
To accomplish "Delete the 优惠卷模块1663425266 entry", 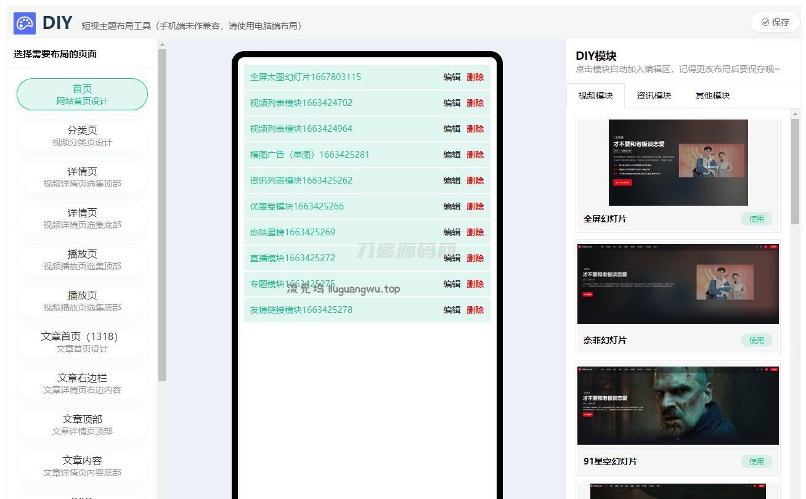I will pos(475,206).
